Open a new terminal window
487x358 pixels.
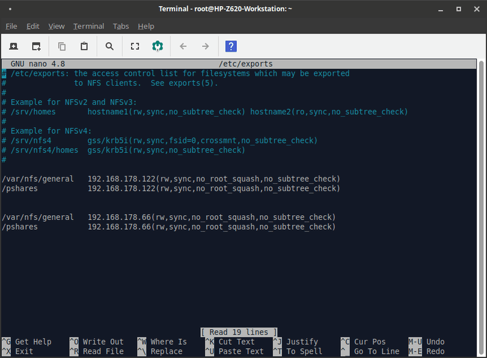point(37,47)
